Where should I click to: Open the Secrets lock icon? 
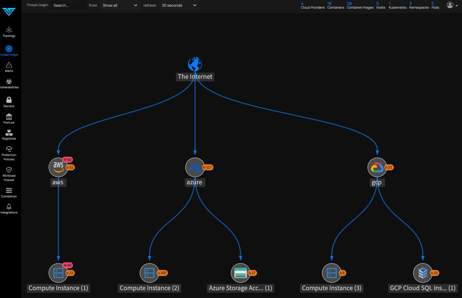9,100
